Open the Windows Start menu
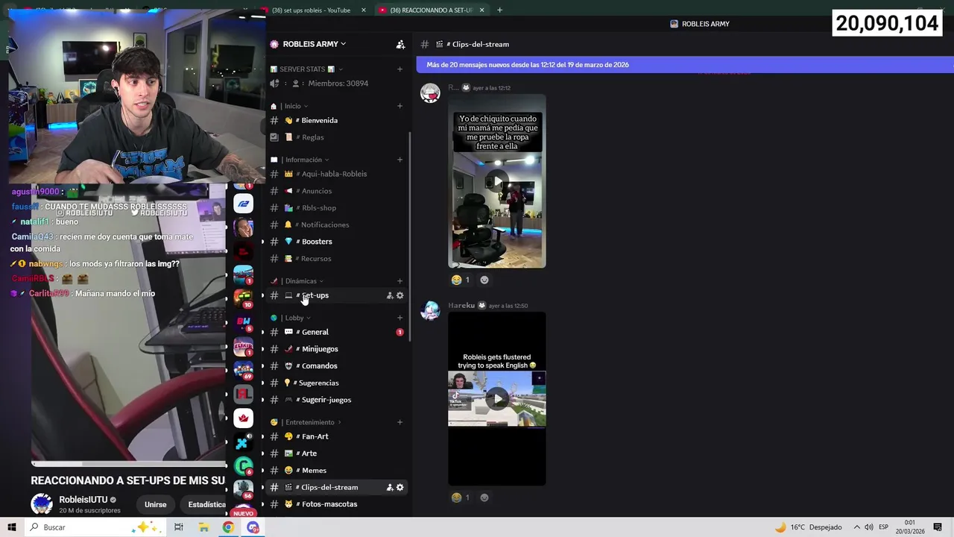Image resolution: width=954 pixels, height=537 pixels. (12, 527)
